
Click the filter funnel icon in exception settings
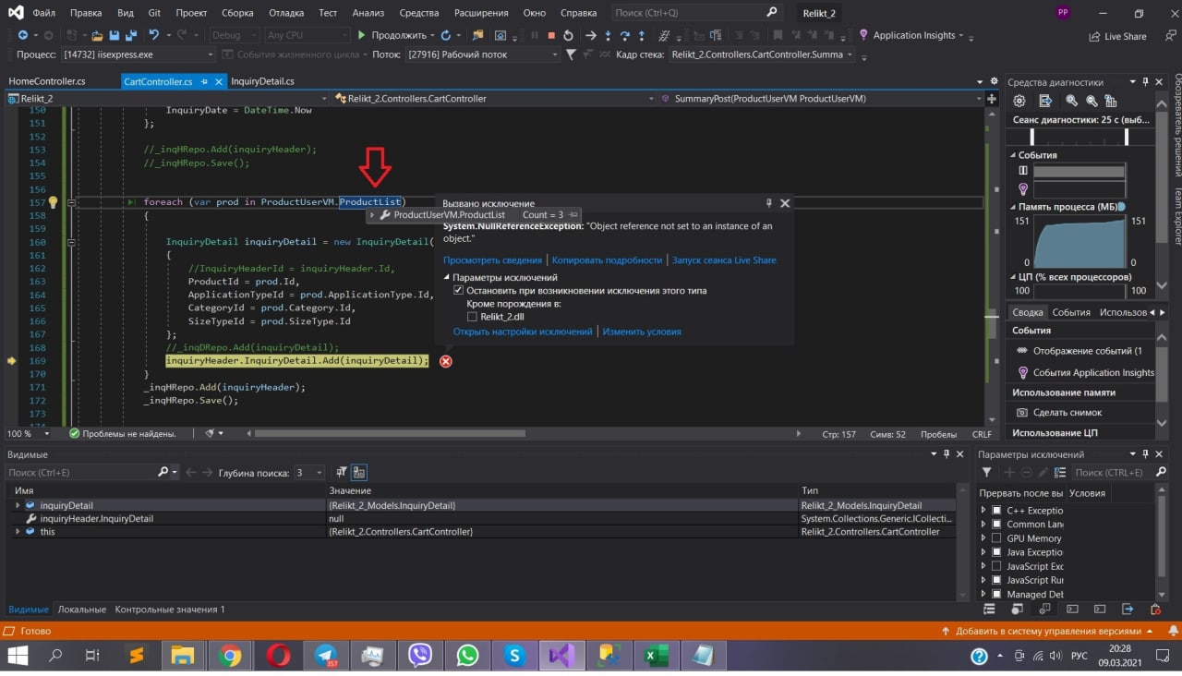(986, 473)
